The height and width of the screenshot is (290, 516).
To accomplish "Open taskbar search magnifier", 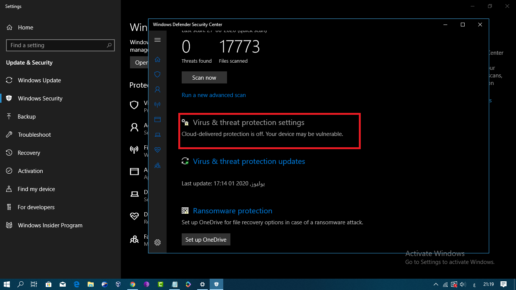I will (20, 284).
